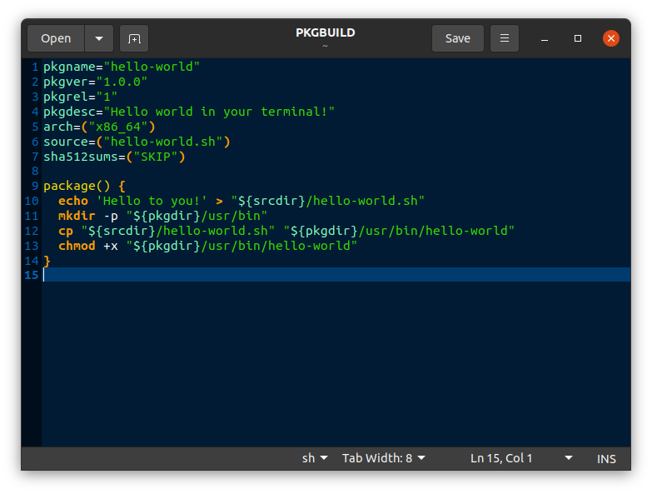This screenshot has height=494, width=652.
Task: Click line number 14 in gutter
Action: click(32, 261)
